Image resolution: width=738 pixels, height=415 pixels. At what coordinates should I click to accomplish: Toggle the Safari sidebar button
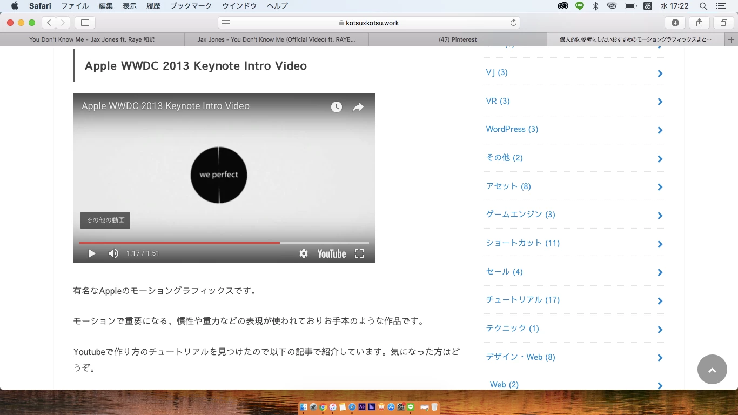(85, 23)
